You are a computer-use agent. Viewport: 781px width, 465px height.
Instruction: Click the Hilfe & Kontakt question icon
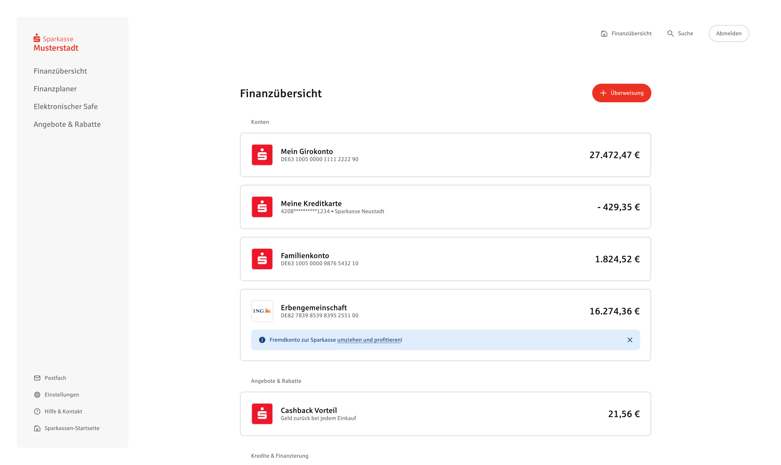[37, 411]
